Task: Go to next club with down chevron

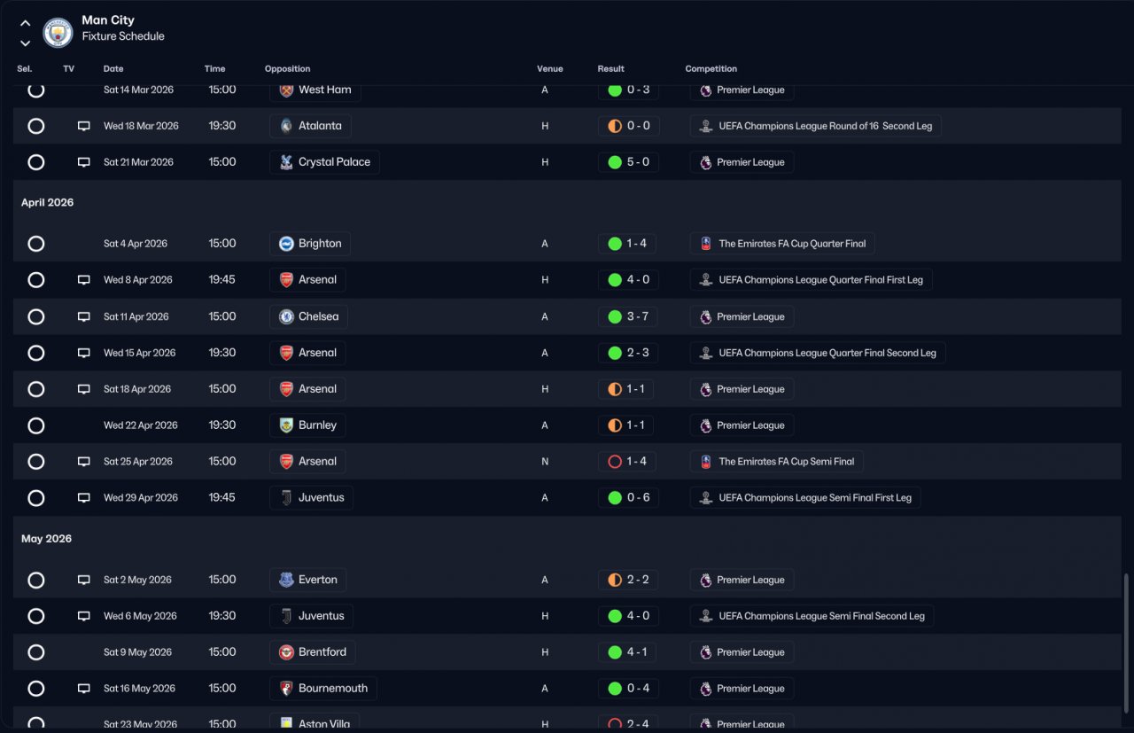Action: coord(25,43)
